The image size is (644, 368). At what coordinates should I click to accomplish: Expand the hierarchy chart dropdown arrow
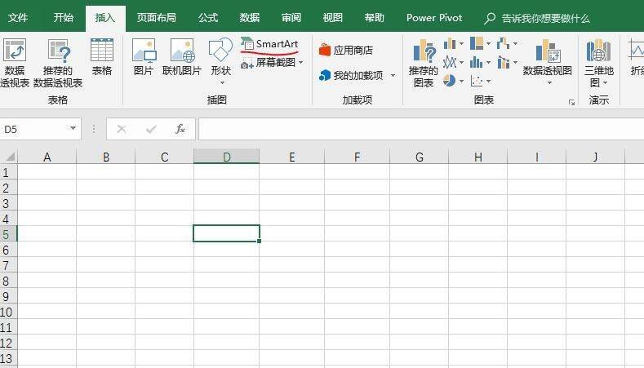pos(488,43)
